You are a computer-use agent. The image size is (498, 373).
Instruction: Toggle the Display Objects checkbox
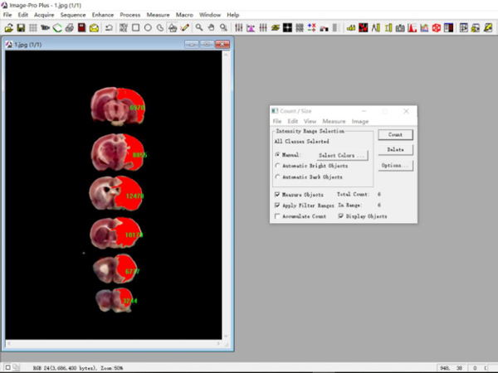(x=340, y=216)
